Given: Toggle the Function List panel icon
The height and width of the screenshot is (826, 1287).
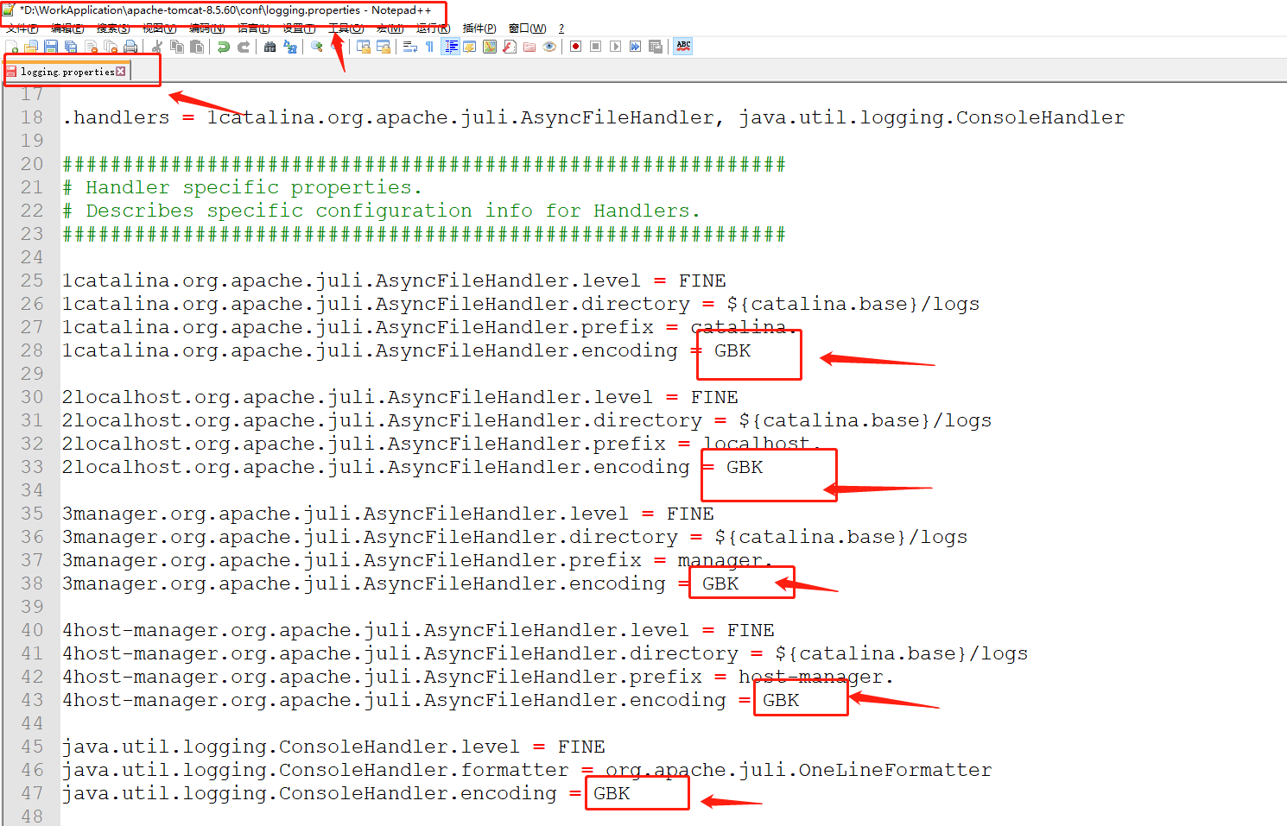Looking at the screenshot, I should tap(510, 47).
